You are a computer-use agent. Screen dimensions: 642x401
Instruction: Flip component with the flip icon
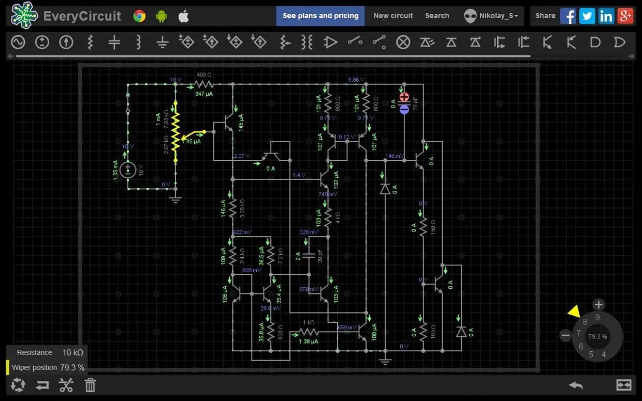42,385
